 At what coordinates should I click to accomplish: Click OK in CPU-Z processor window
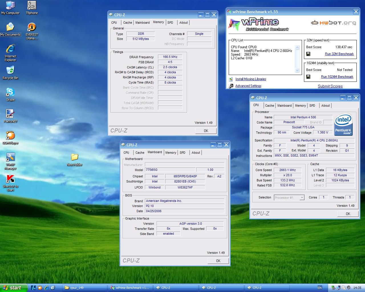click(348, 214)
